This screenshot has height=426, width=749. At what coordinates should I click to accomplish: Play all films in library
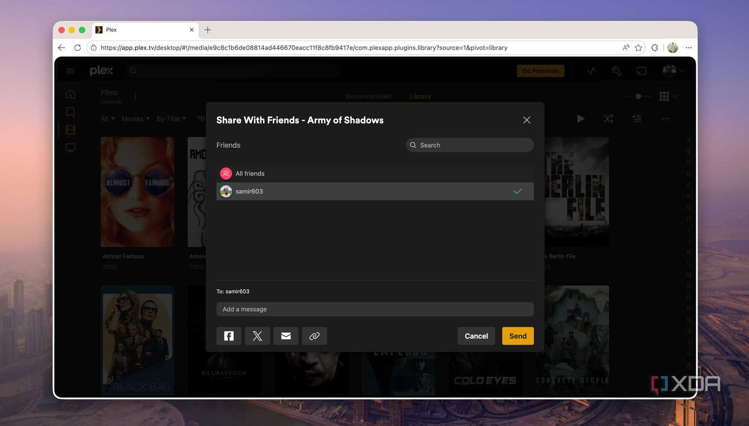point(581,119)
